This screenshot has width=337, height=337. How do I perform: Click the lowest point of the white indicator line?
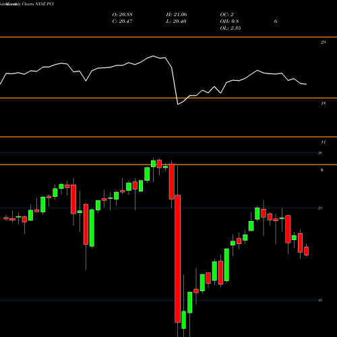coord(178,104)
